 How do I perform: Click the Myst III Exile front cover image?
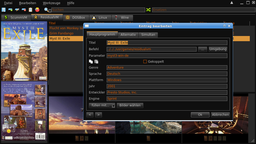pos(24,51)
